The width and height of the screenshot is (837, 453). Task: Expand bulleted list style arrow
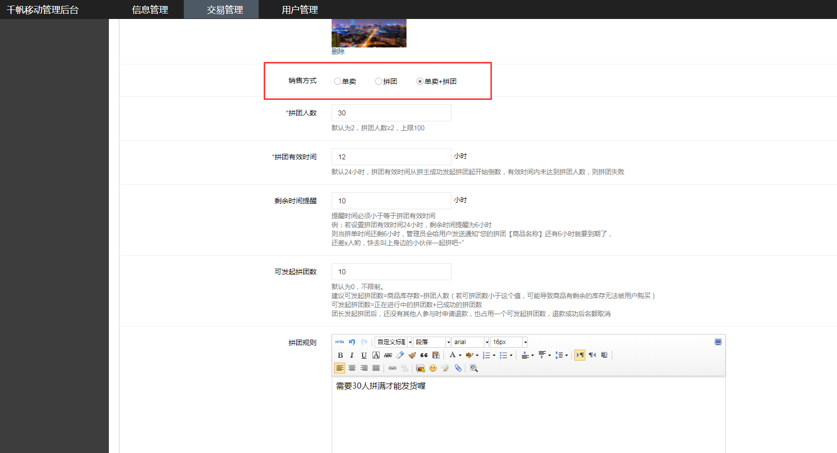coord(511,356)
